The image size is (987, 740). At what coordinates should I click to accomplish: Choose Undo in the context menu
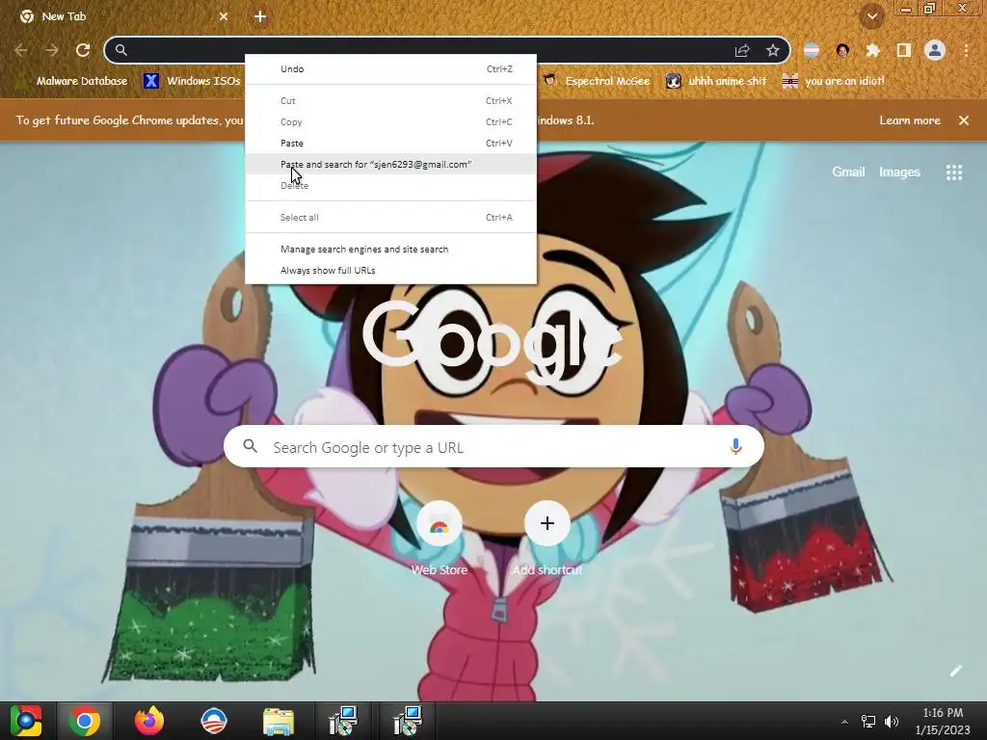pos(391,68)
